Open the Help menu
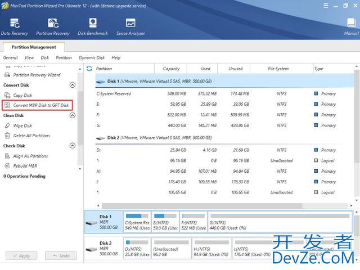 pyautogui.click(x=116, y=57)
